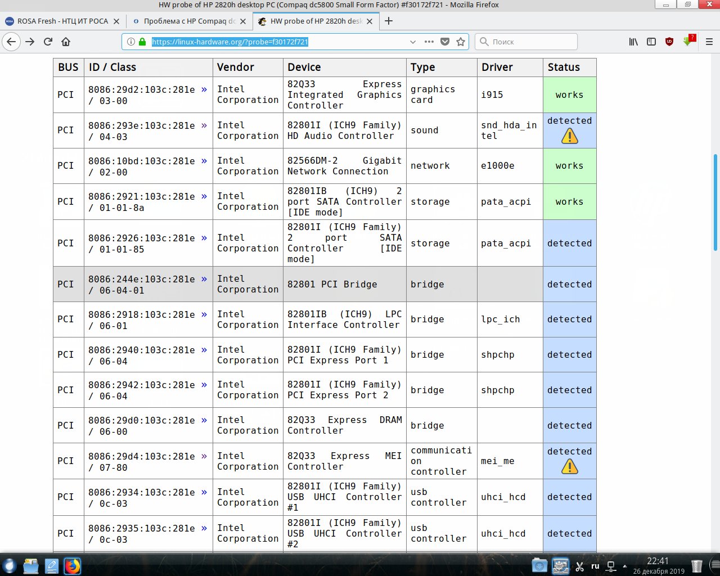Click the 'graphics card' type cell
The image size is (720, 576).
coord(442,95)
